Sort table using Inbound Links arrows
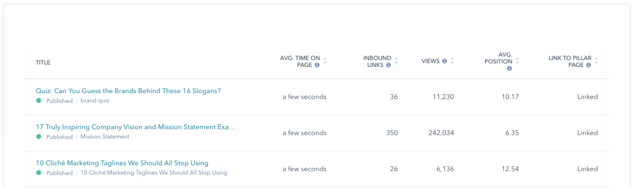 point(396,60)
